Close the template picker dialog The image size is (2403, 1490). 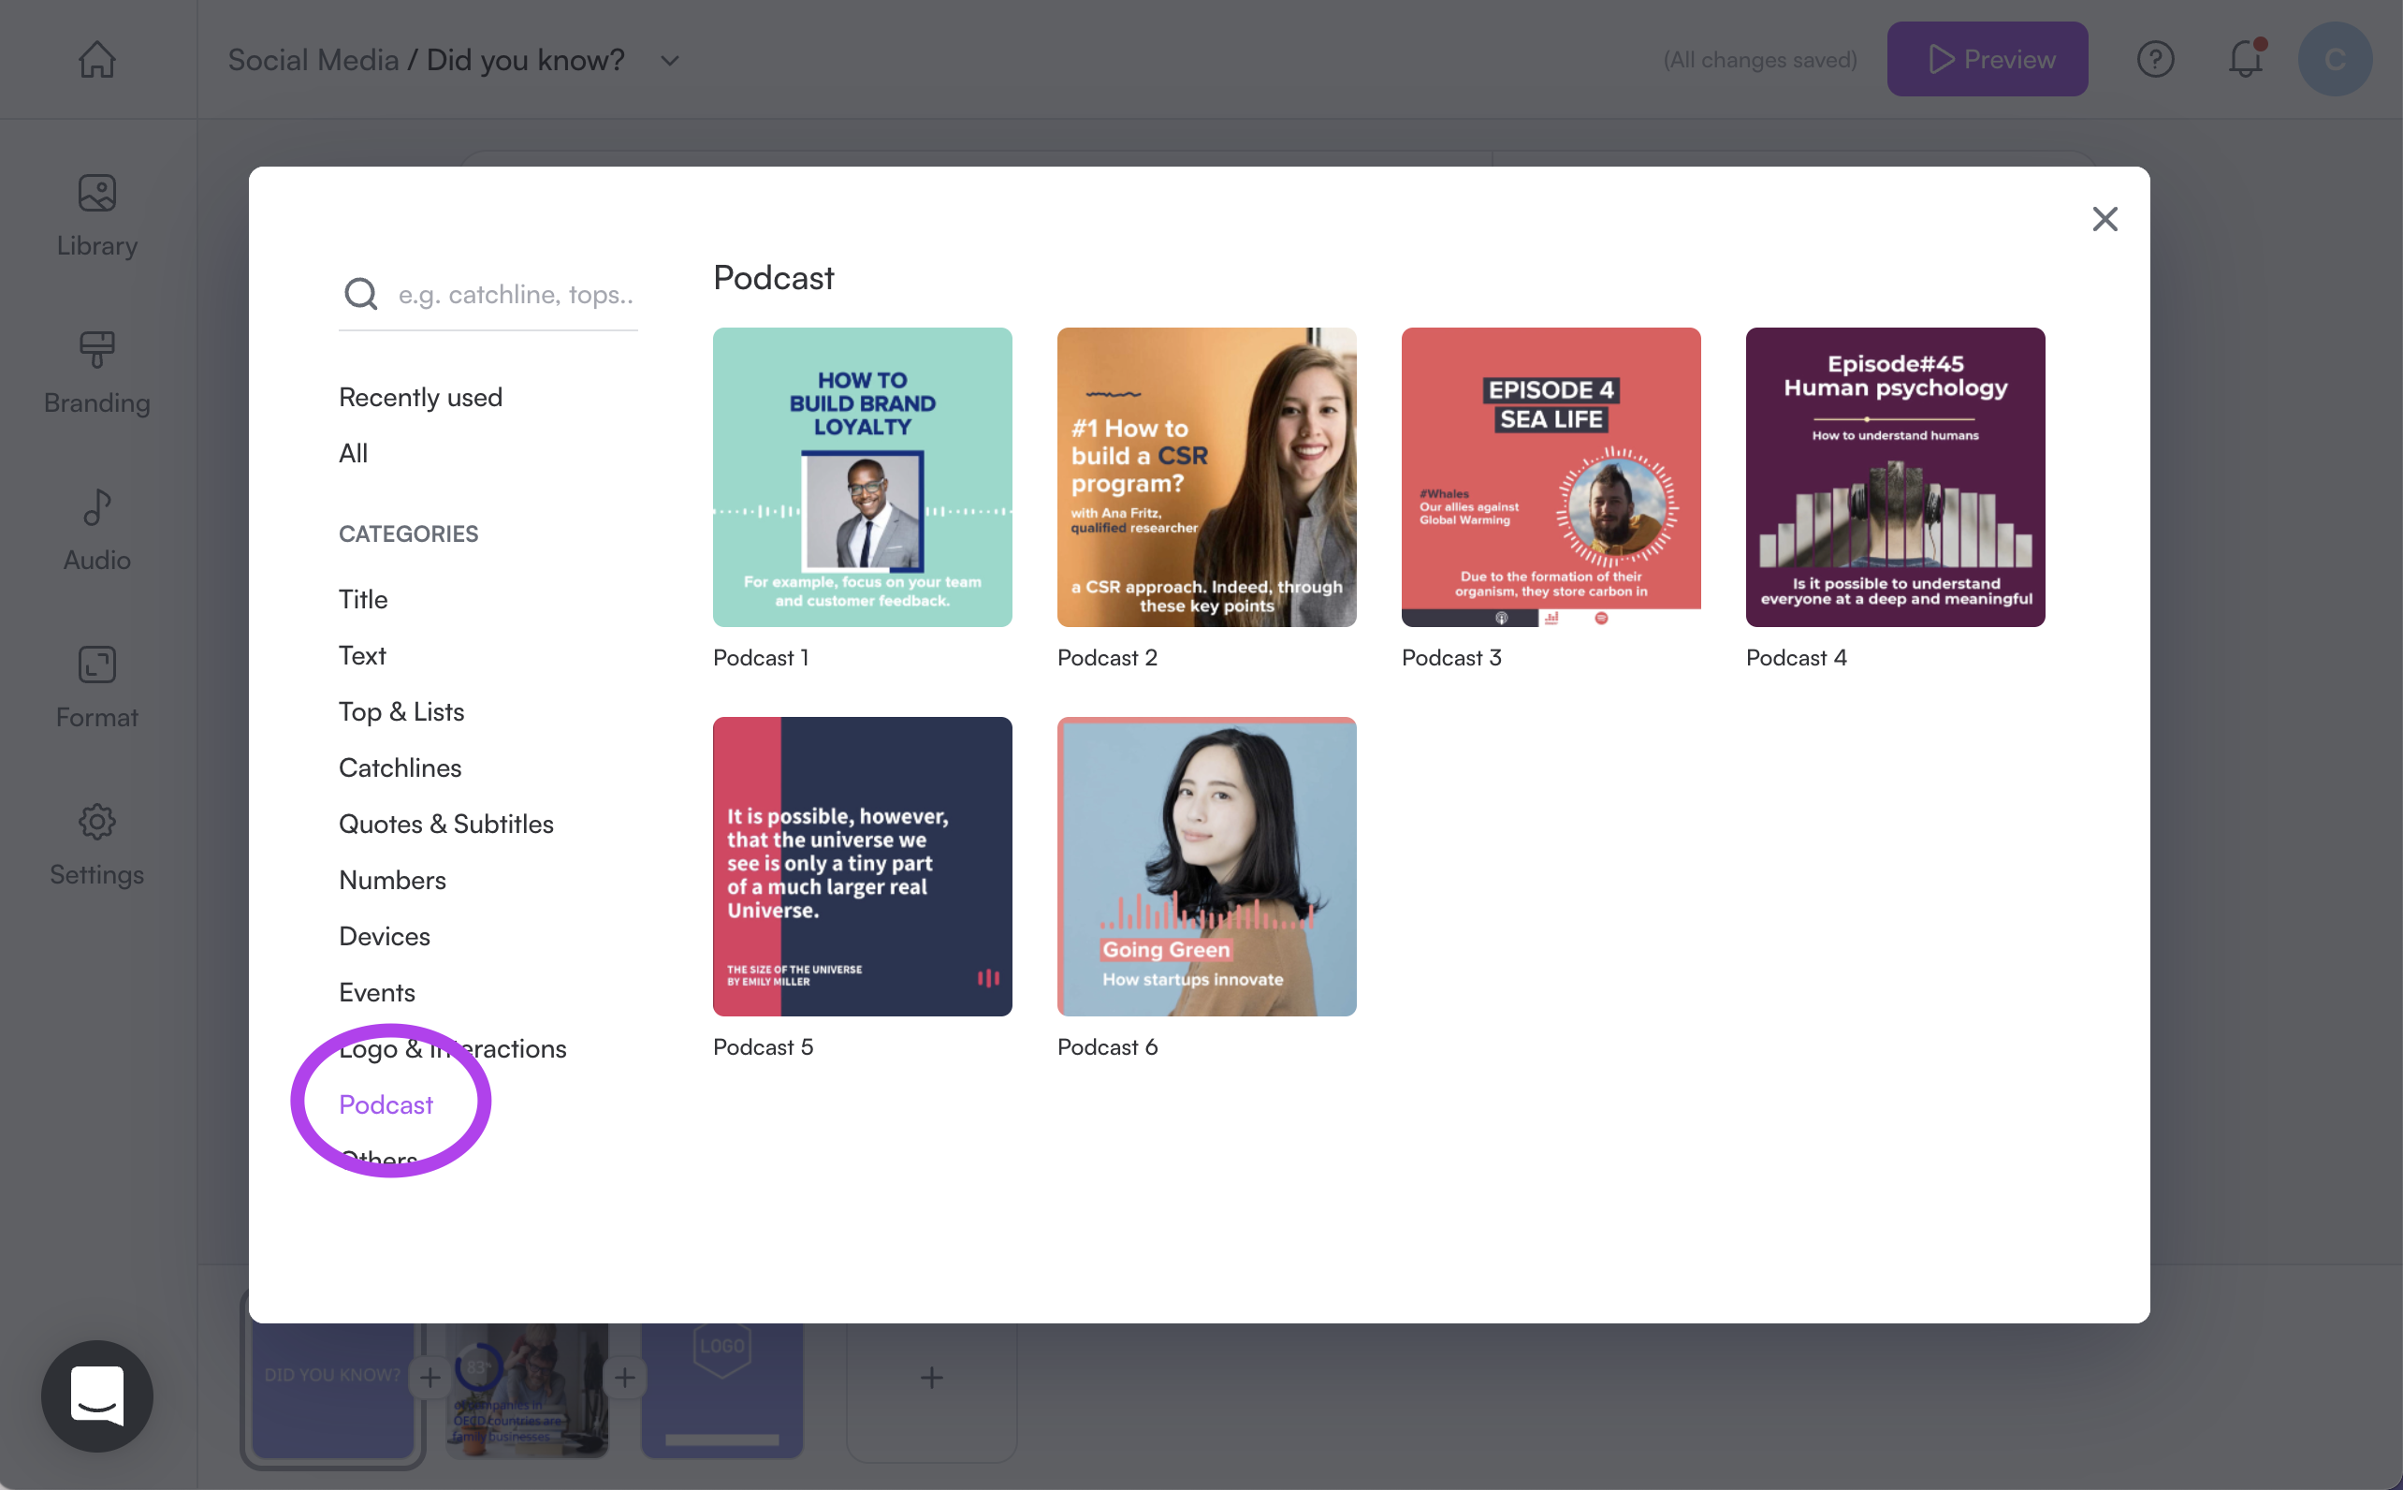coord(2104,219)
